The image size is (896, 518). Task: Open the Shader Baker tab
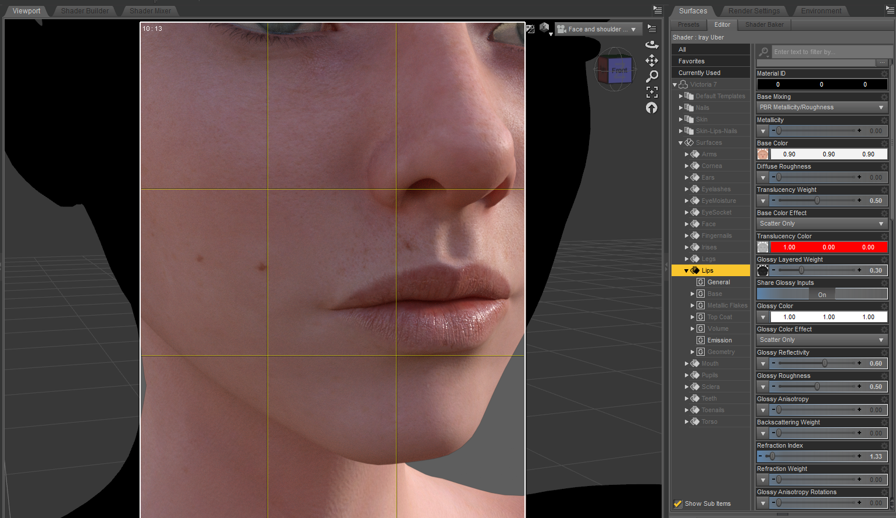click(x=765, y=24)
